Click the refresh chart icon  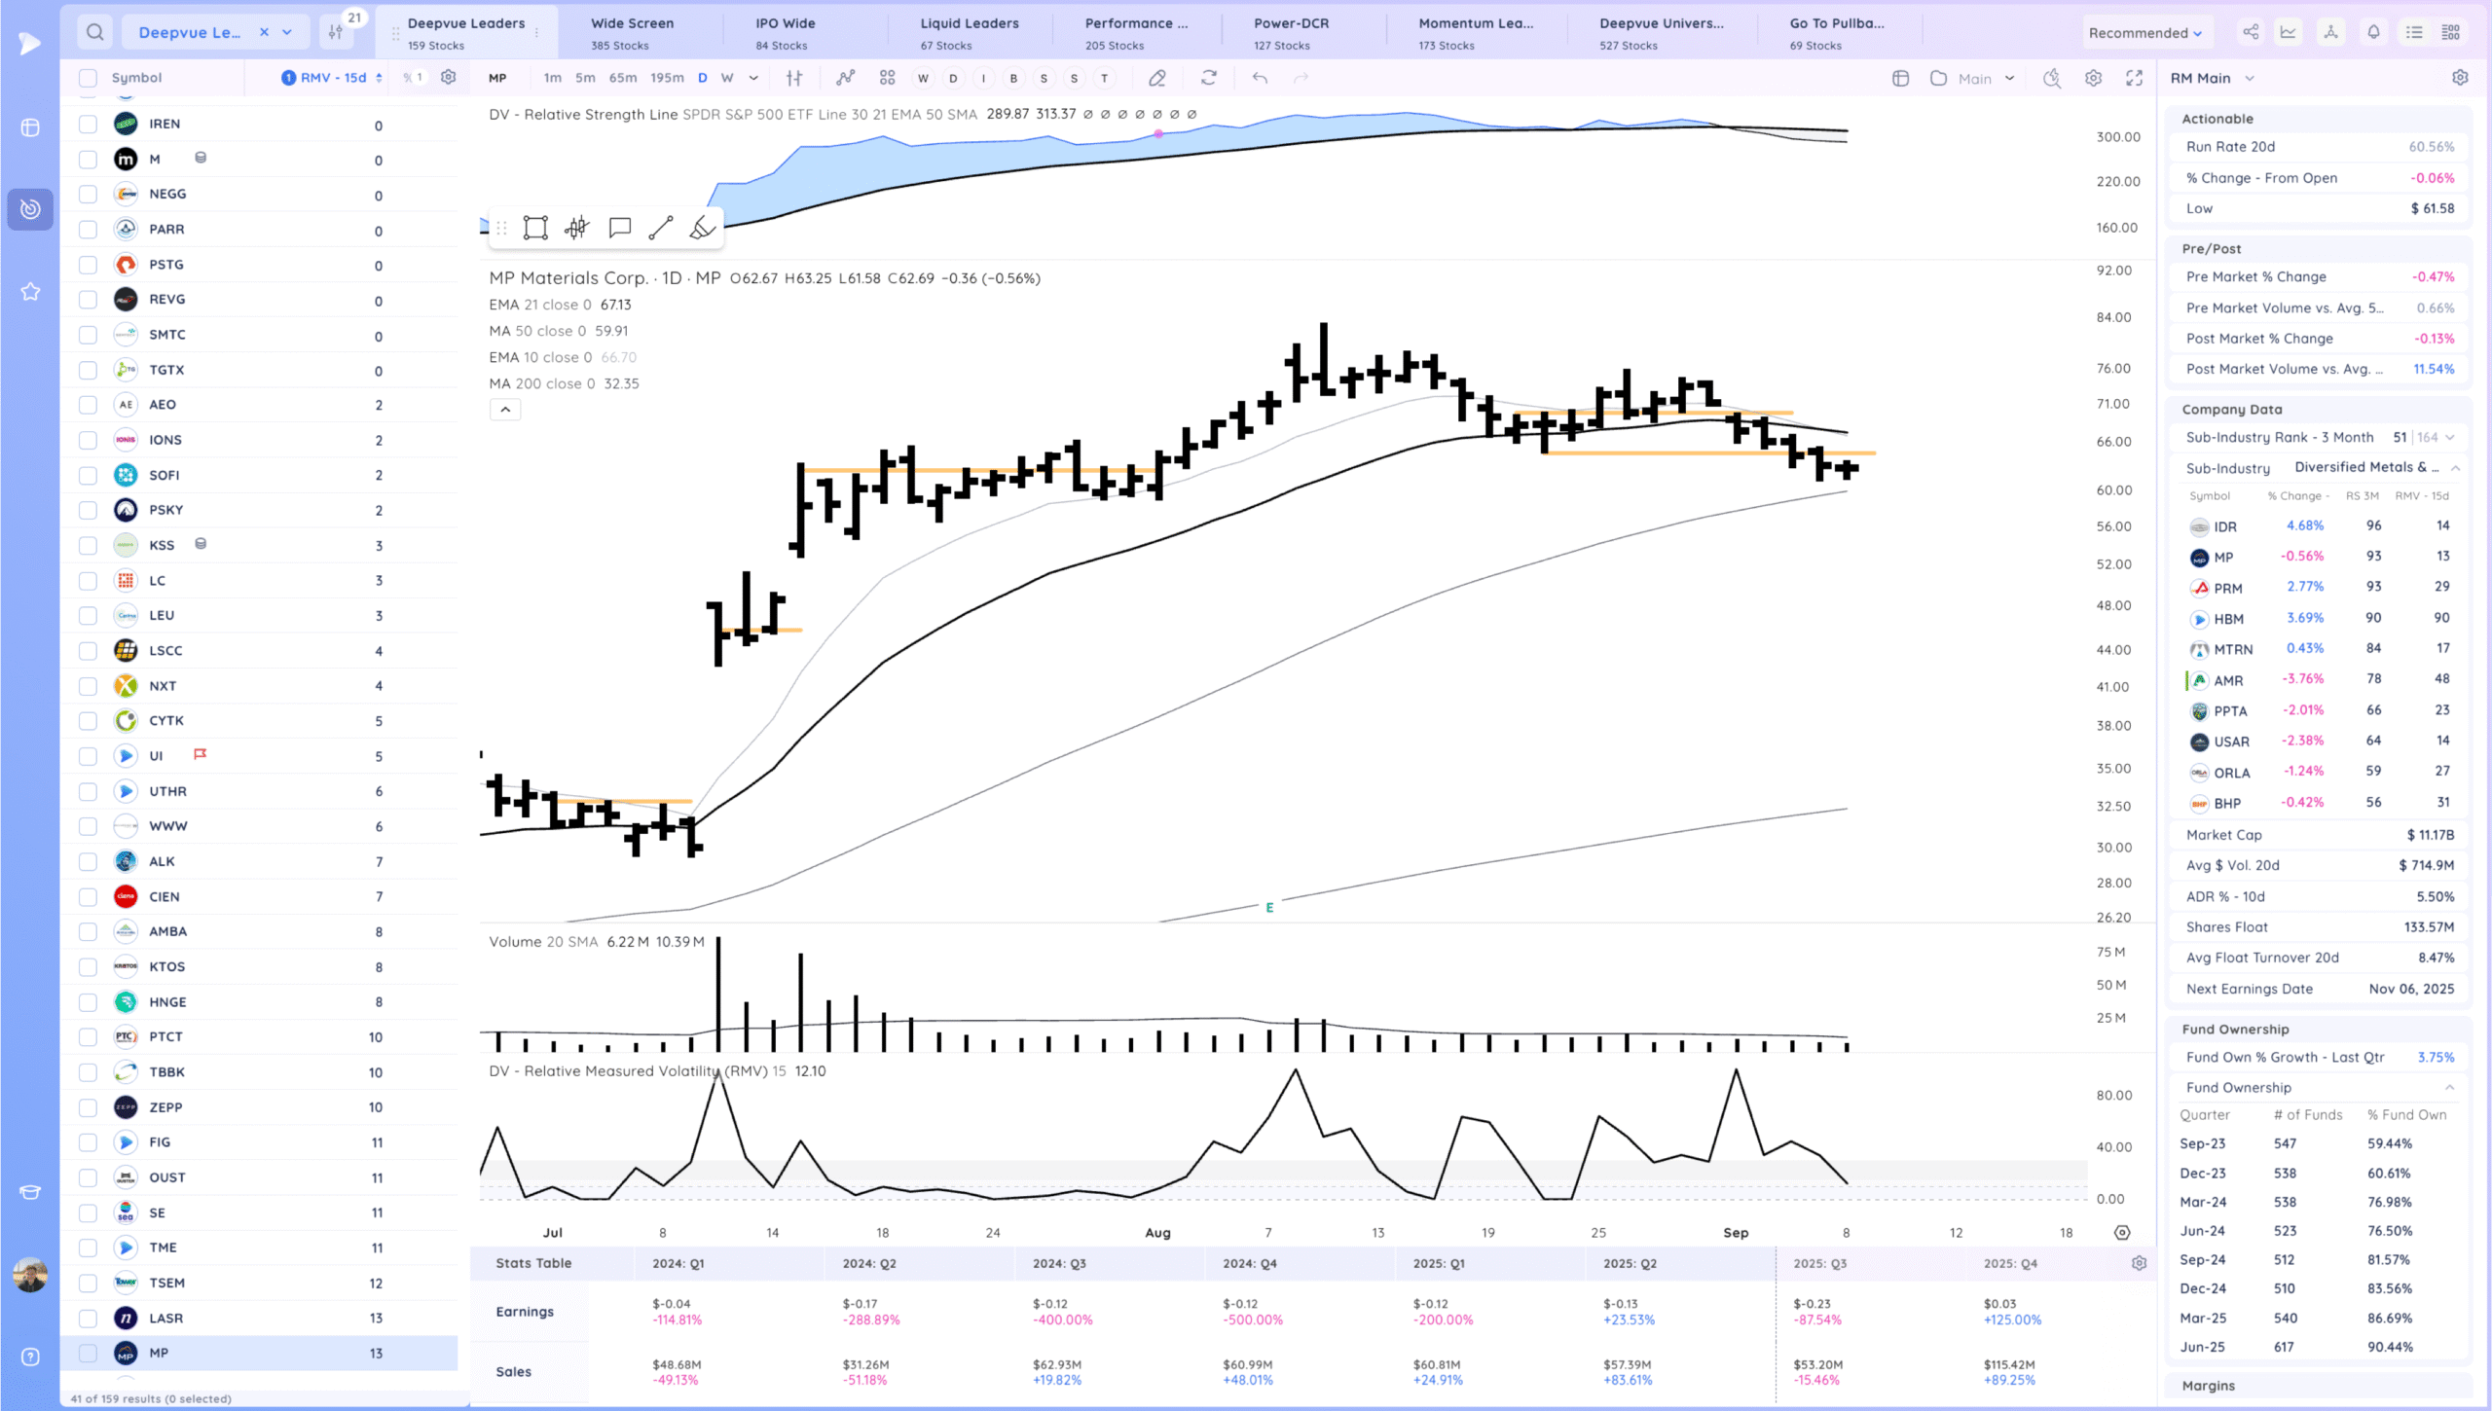coord(1209,78)
